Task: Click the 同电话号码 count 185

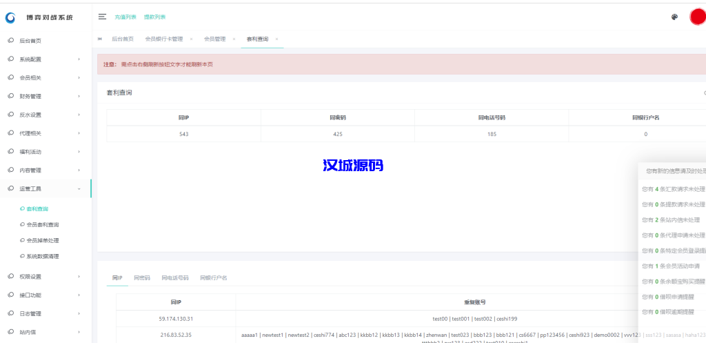Action: (492, 134)
